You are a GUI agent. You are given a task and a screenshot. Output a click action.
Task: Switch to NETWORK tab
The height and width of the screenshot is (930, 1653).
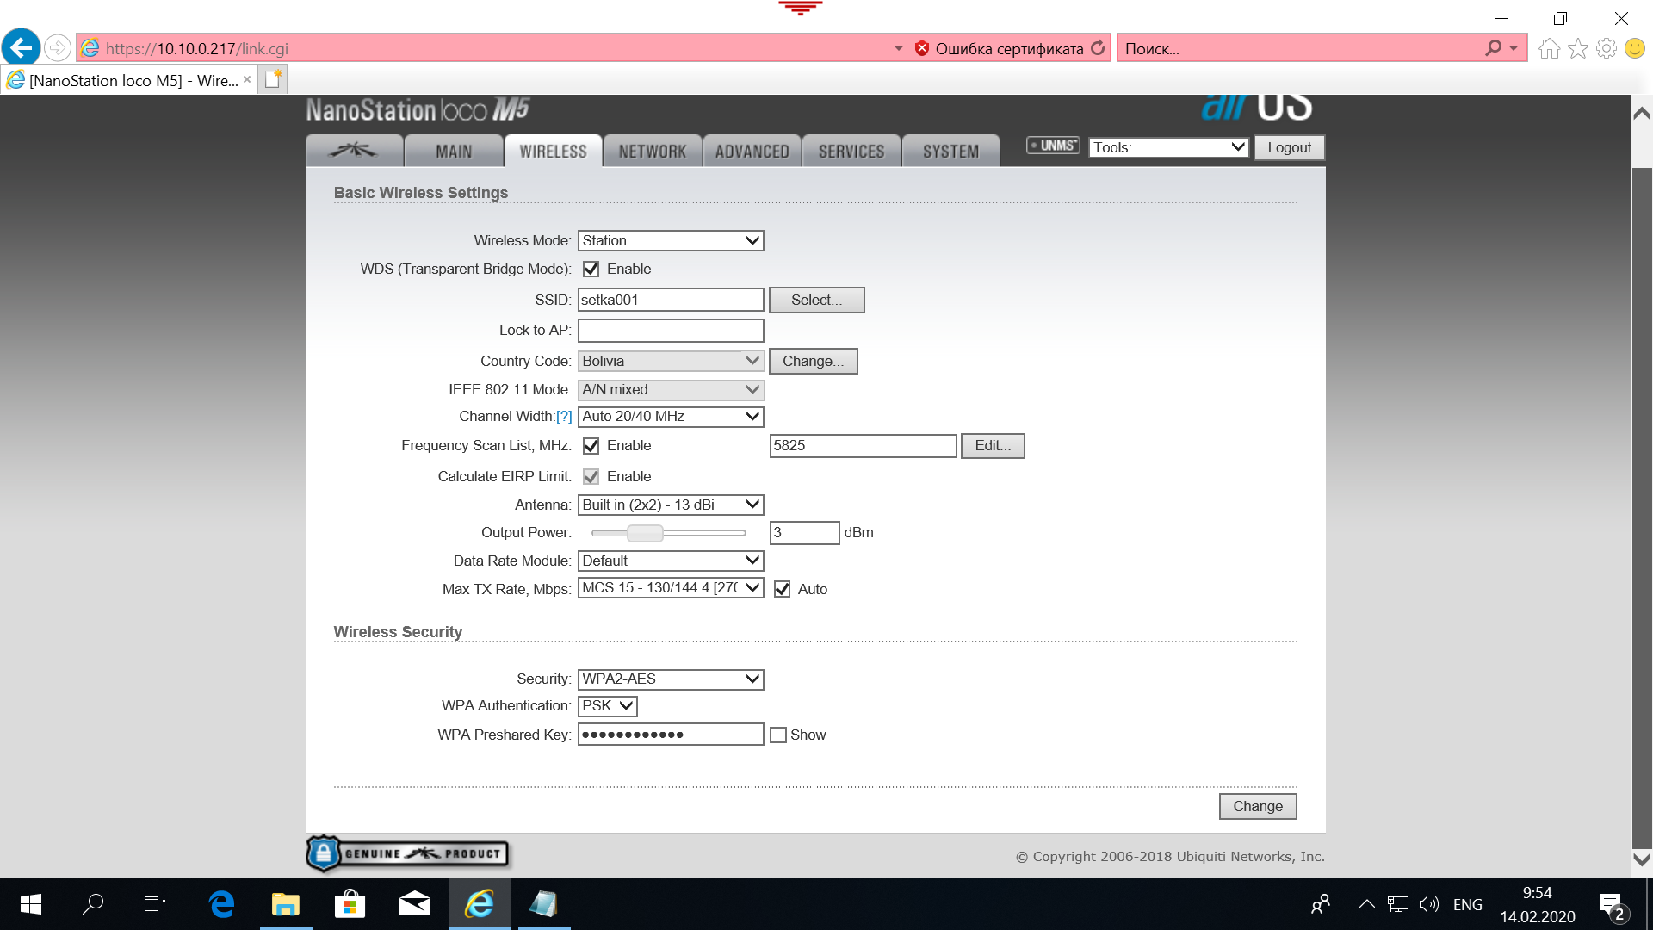coord(653,152)
